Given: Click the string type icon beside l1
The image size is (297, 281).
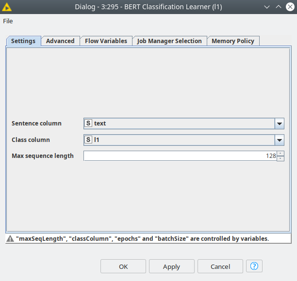Looking at the screenshot, I should (x=88, y=140).
